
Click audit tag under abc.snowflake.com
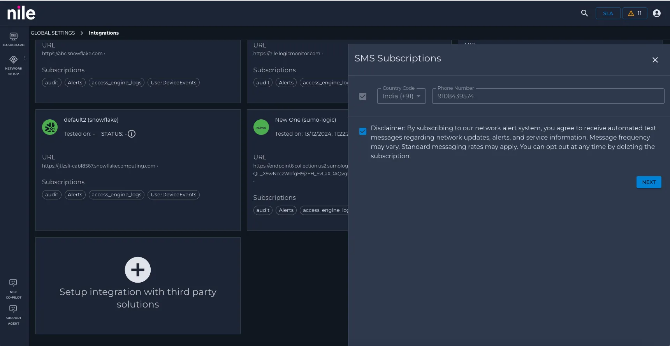point(52,82)
